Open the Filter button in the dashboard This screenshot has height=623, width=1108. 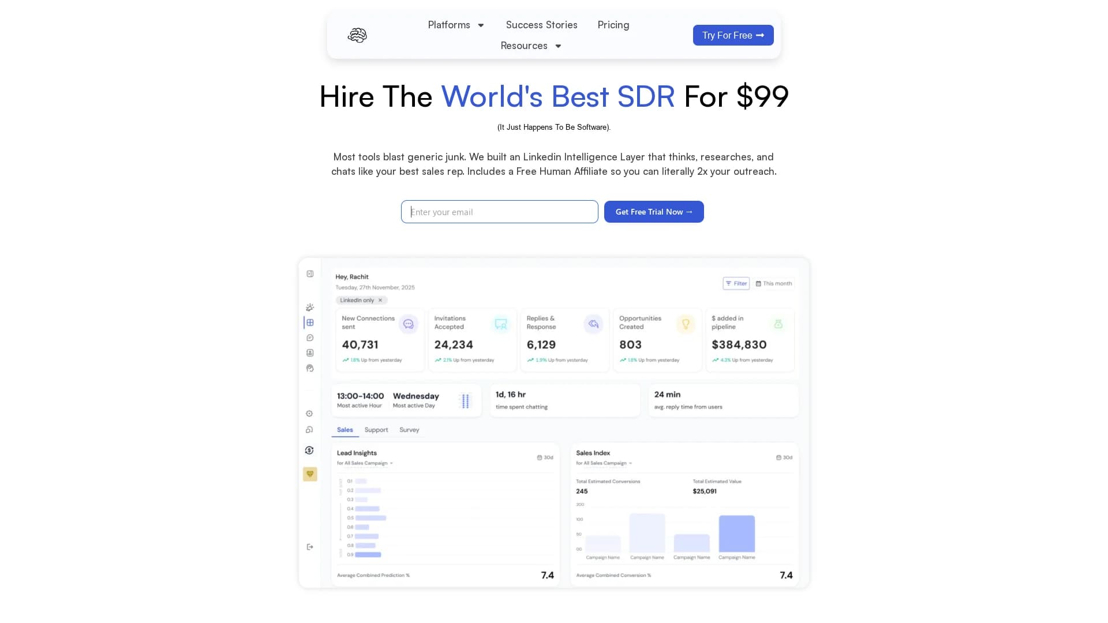point(736,283)
